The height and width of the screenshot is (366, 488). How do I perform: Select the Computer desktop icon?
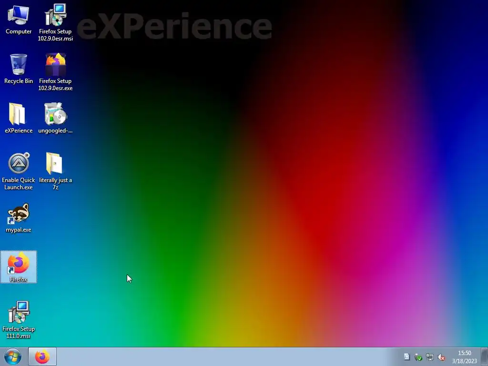pos(19,20)
